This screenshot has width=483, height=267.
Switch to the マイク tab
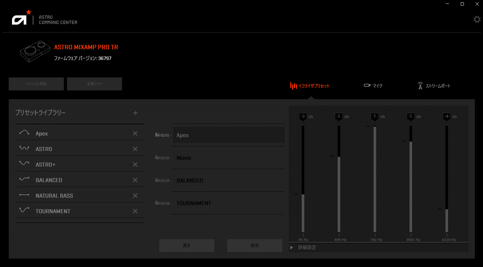[x=373, y=86]
